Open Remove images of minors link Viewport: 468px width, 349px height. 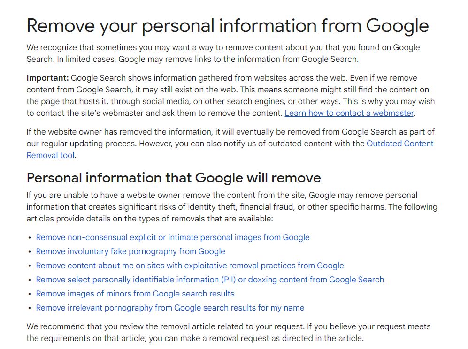coord(135,294)
